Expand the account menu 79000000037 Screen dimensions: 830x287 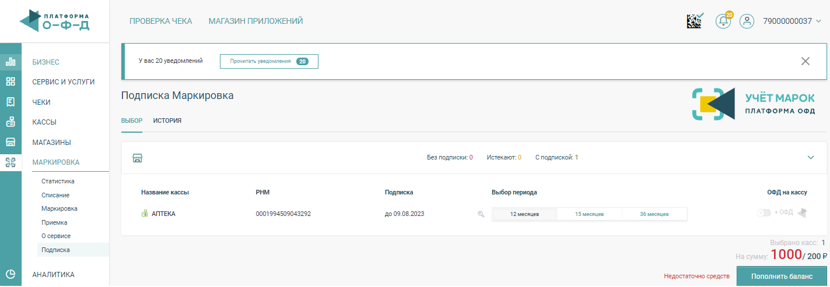[x=792, y=21]
